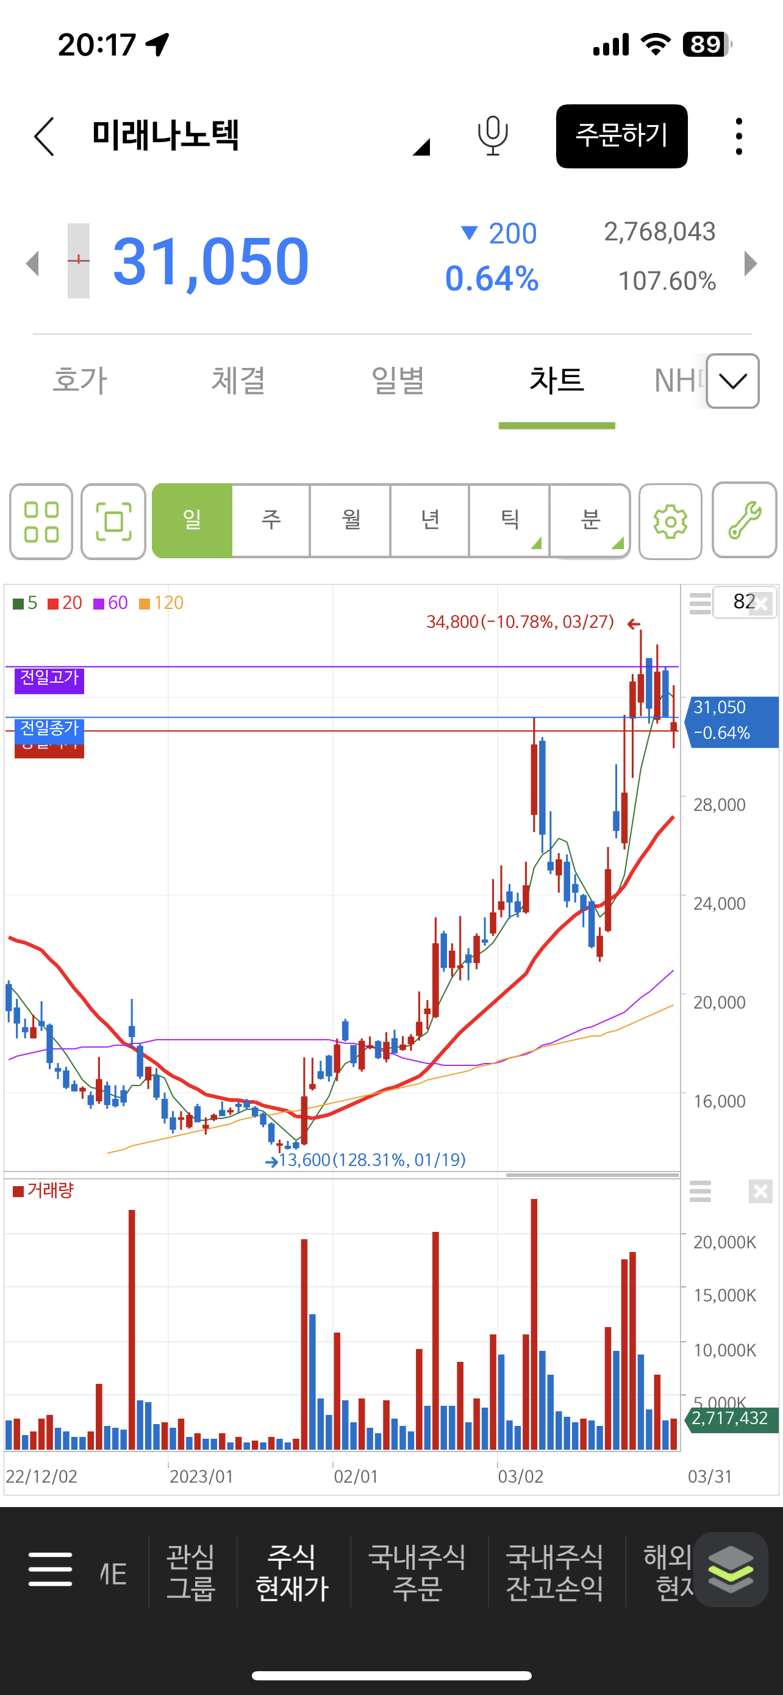Open stock selector triangle next to 미래나노텍

point(421,146)
